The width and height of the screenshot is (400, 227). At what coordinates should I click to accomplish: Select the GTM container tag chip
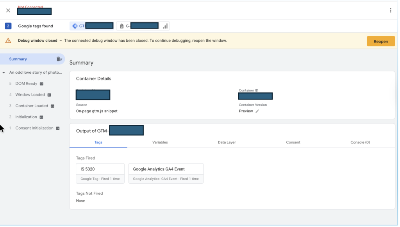coord(92,26)
